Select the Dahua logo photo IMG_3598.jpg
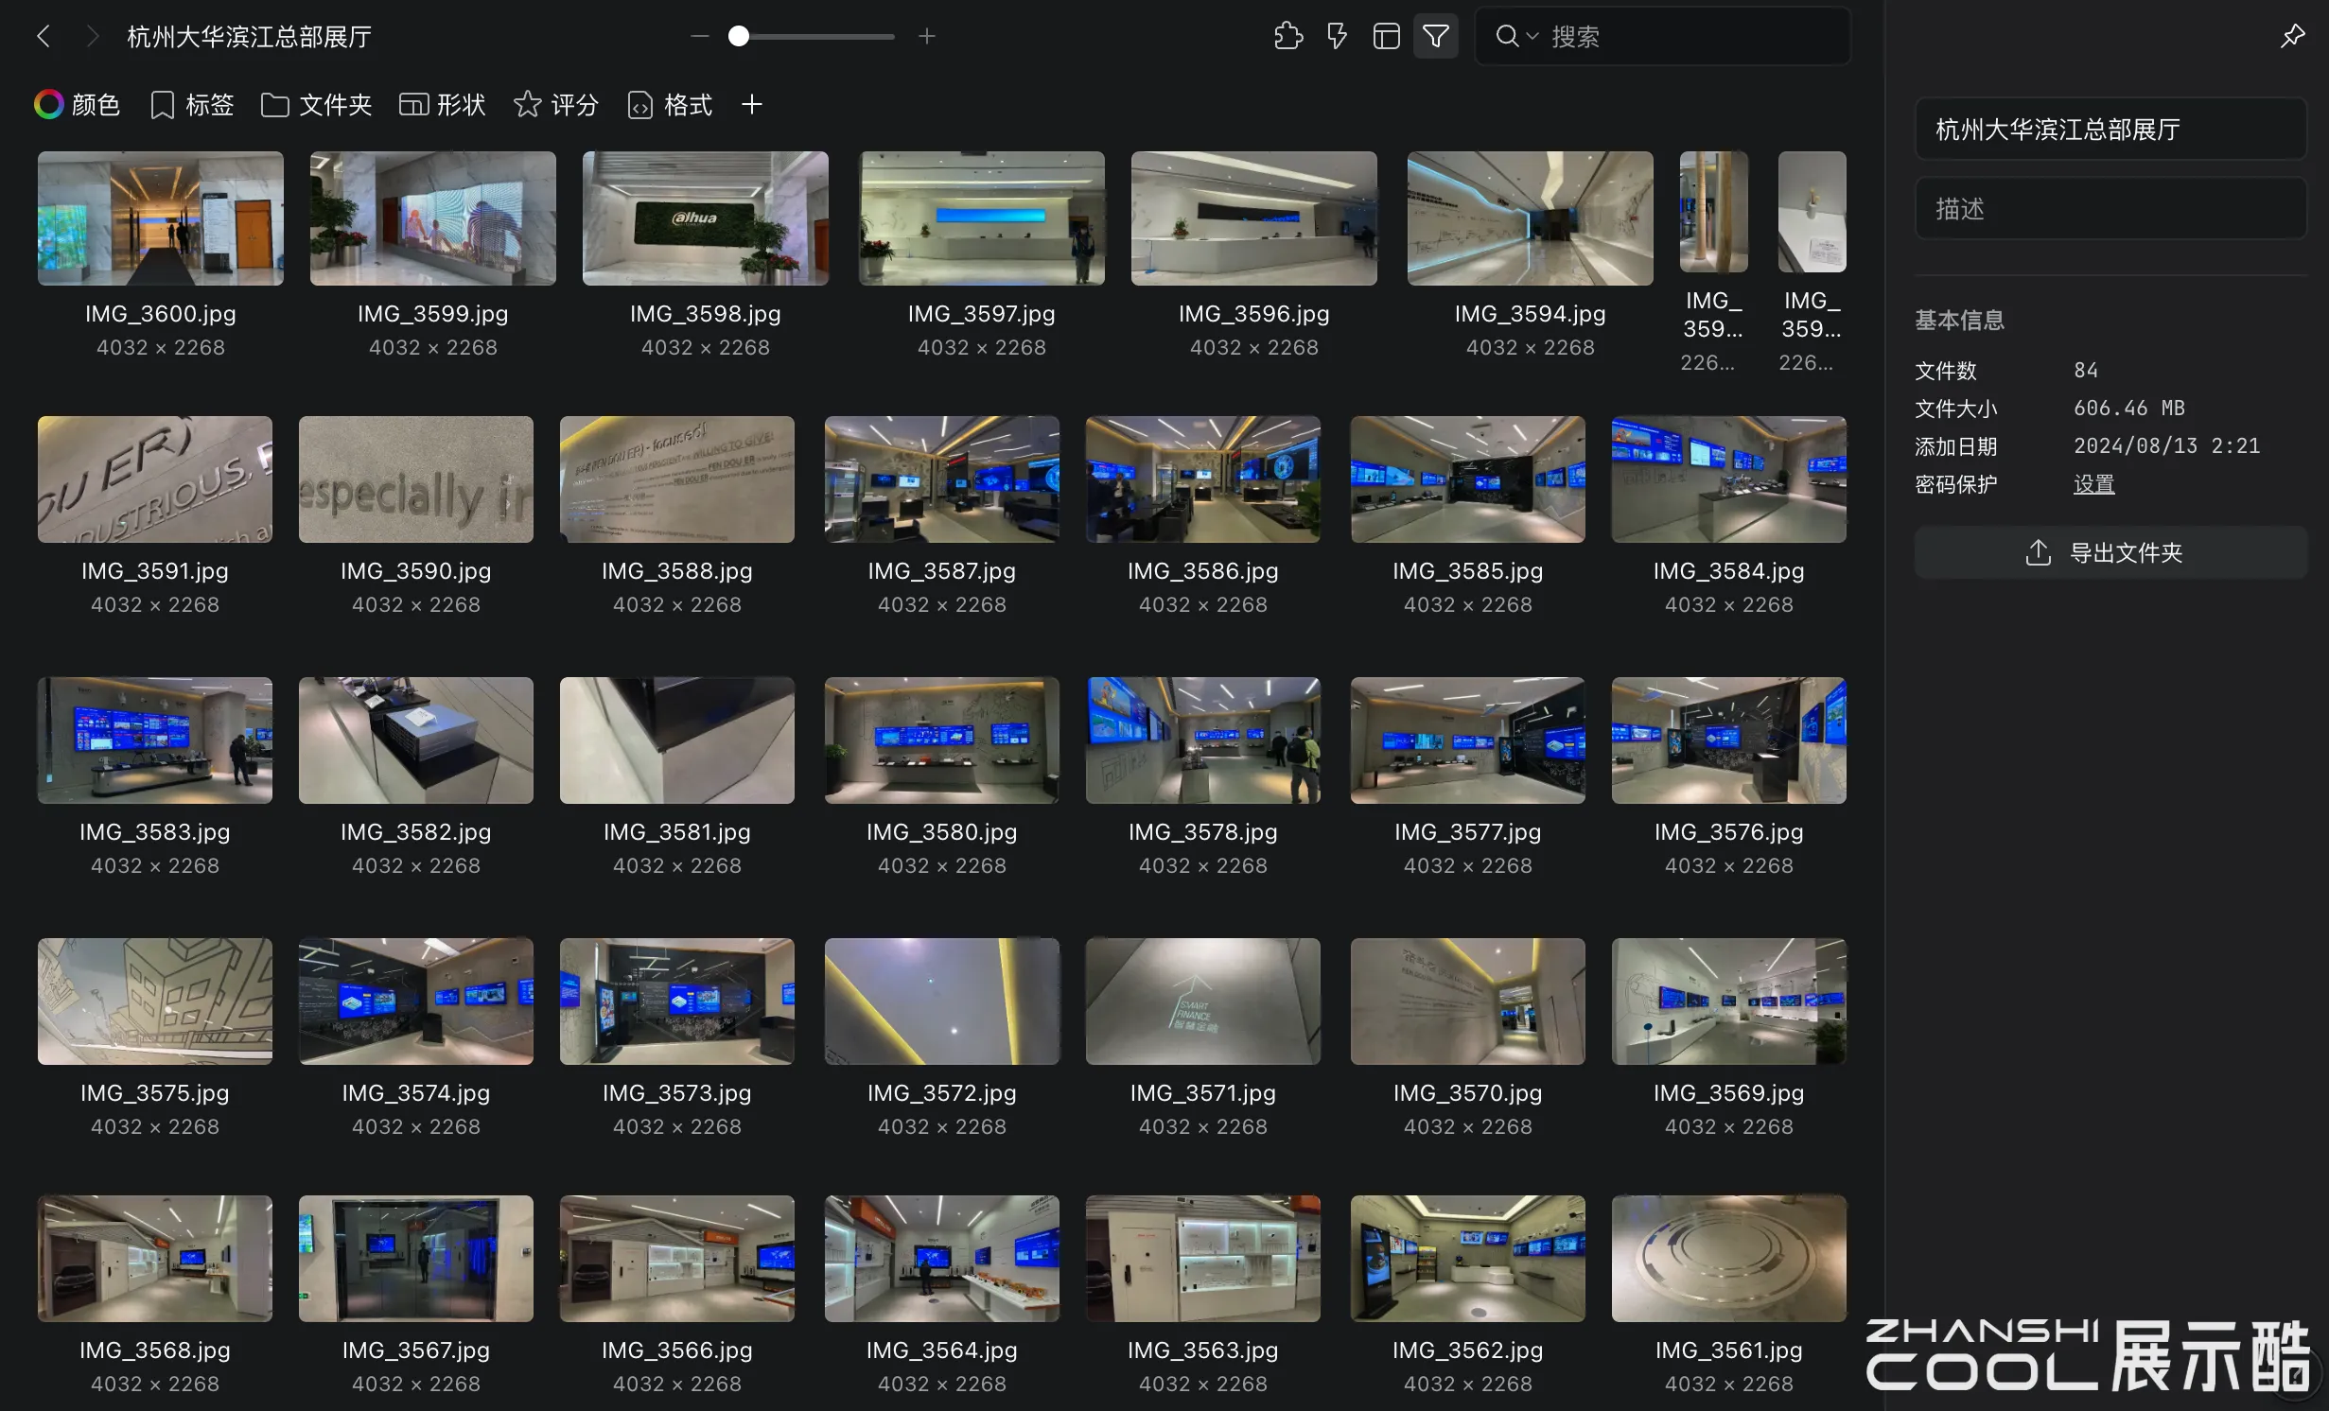The width and height of the screenshot is (2329, 1411). 706,218
